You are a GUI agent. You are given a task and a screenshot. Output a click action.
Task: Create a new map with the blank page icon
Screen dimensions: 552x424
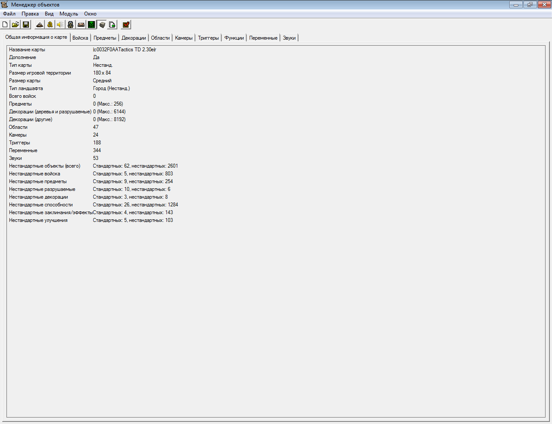coord(5,25)
